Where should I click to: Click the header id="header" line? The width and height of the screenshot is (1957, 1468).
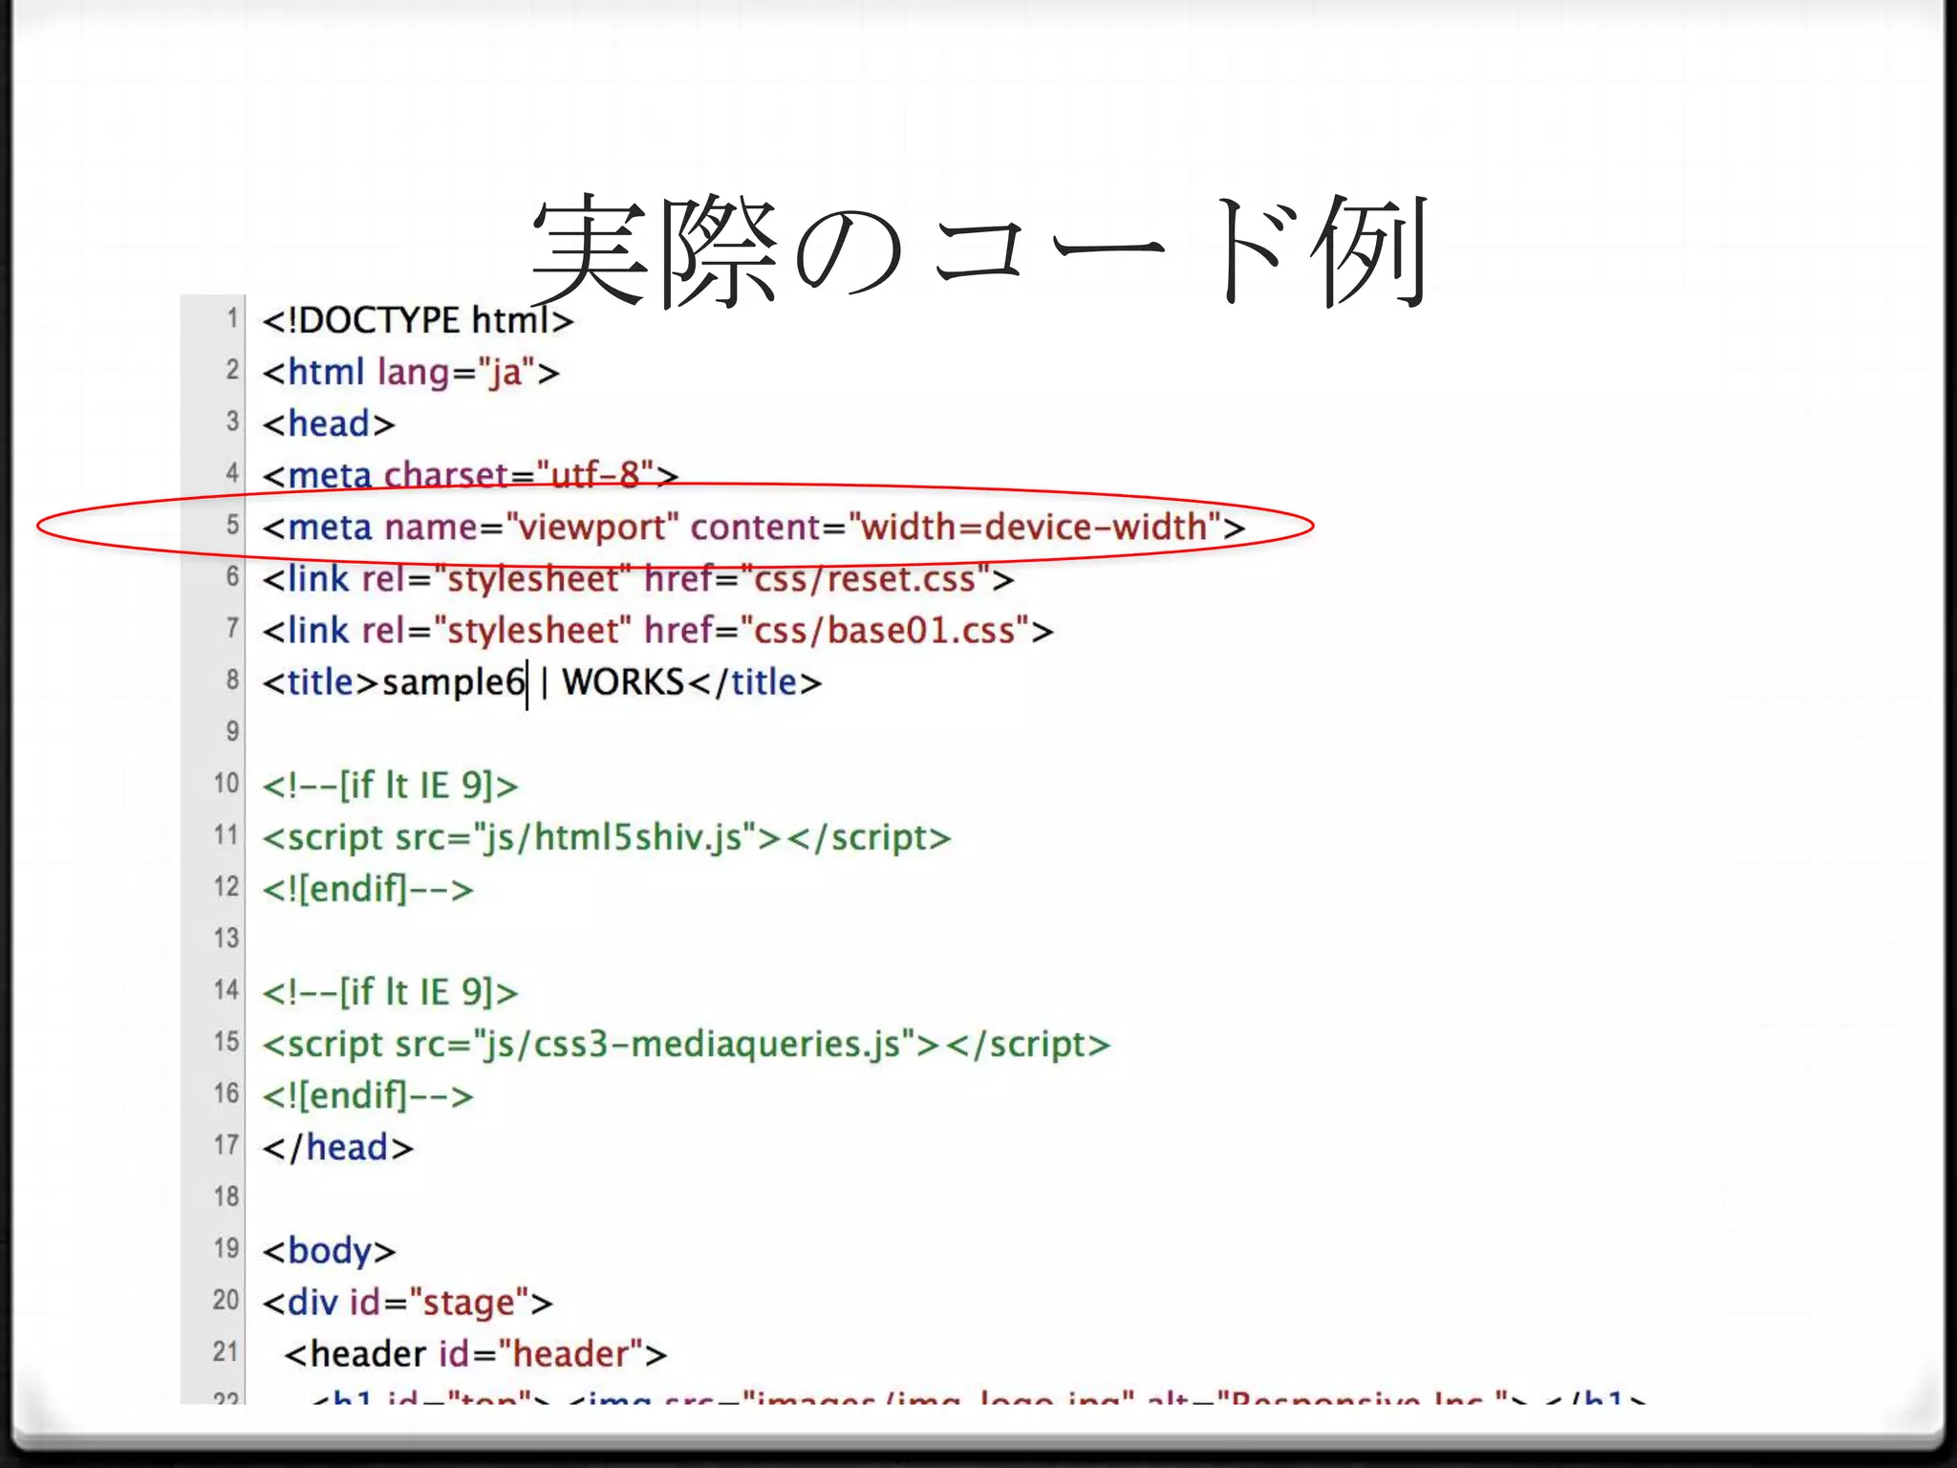pyautogui.click(x=475, y=1353)
